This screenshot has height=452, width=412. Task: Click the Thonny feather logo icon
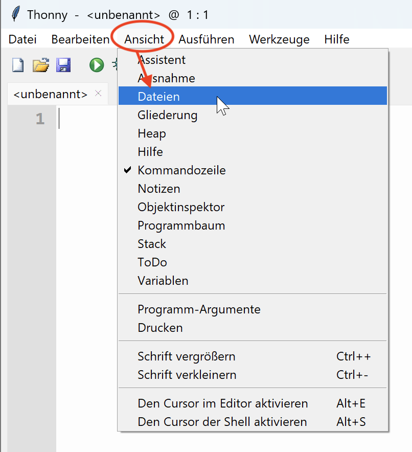pyautogui.click(x=16, y=14)
